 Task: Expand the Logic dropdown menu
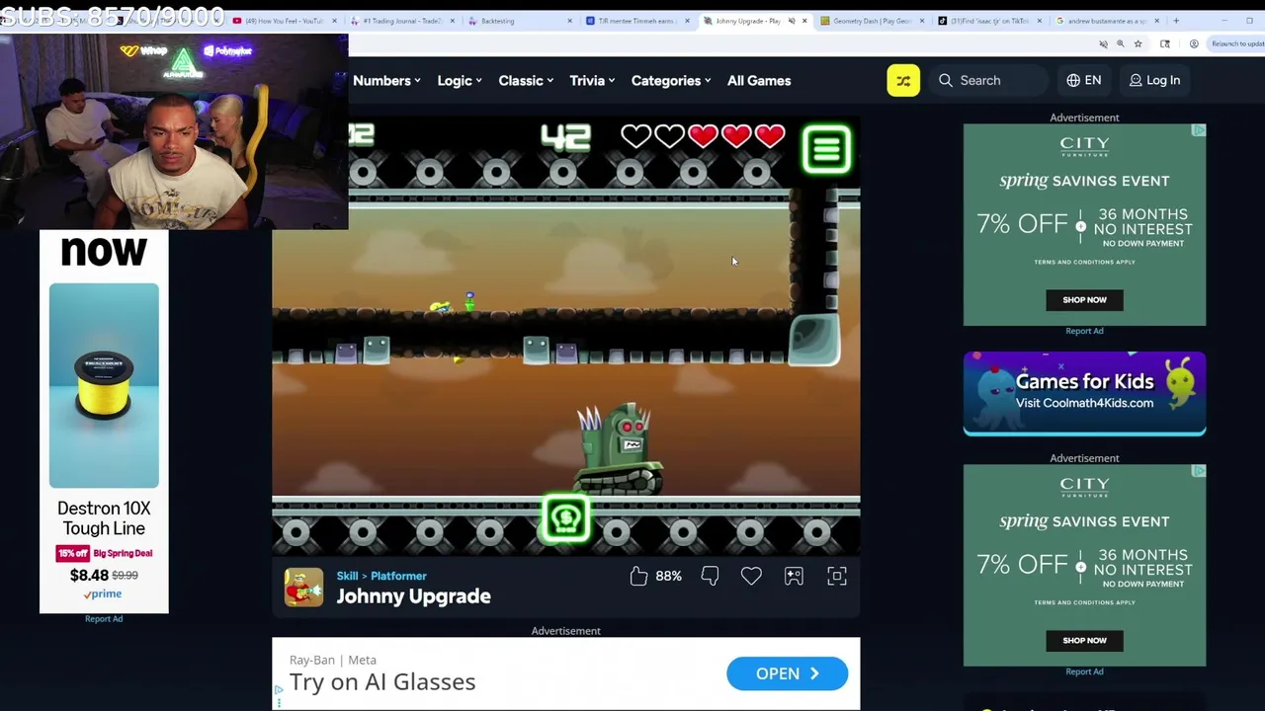pos(460,80)
